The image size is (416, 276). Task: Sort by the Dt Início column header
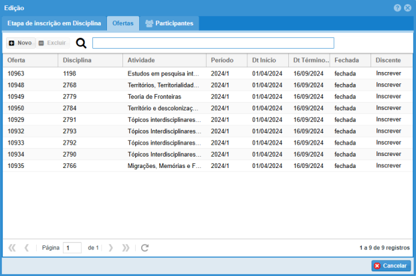pyautogui.click(x=267, y=60)
